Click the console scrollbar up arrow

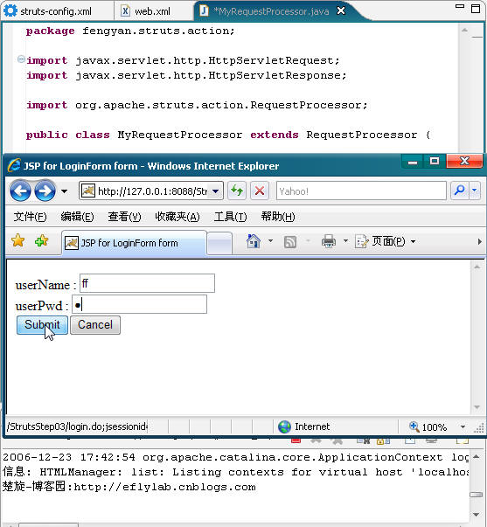476,456
